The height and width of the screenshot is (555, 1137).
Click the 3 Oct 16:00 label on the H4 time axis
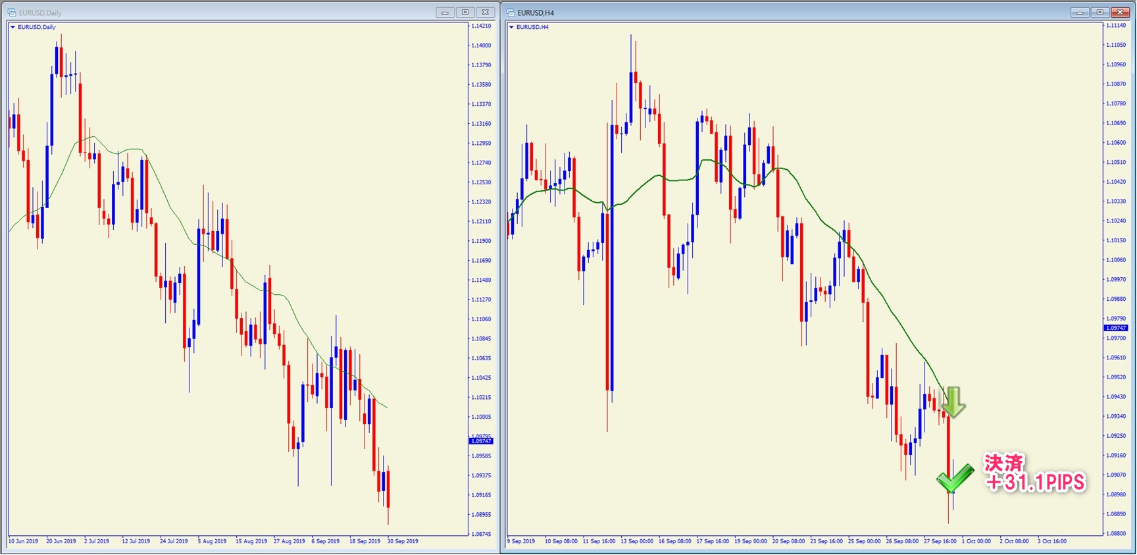pyautogui.click(x=1052, y=541)
